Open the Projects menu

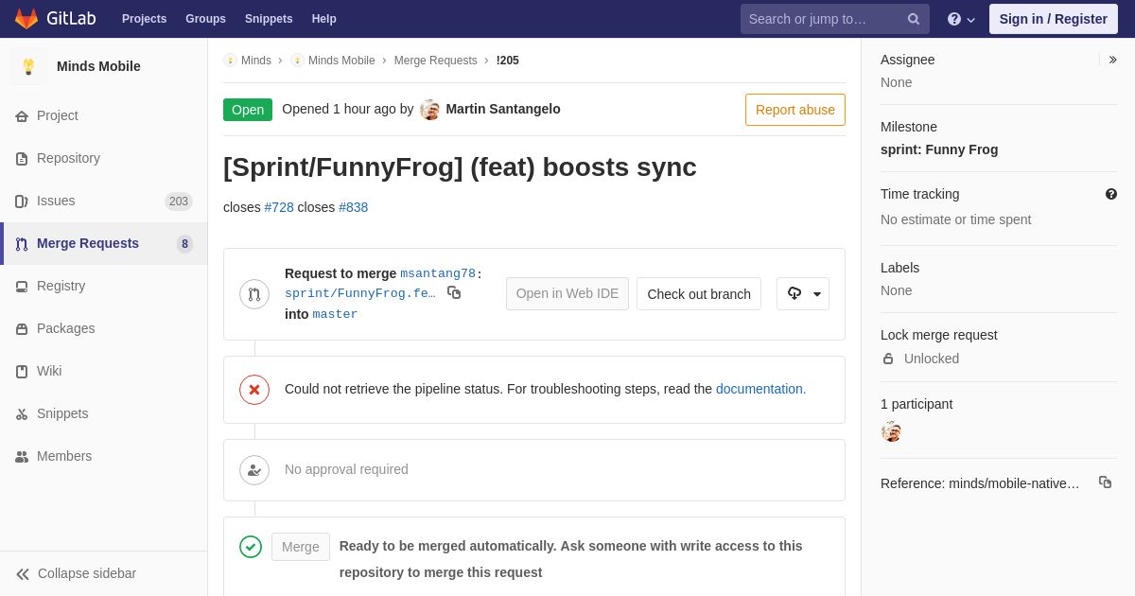(144, 19)
